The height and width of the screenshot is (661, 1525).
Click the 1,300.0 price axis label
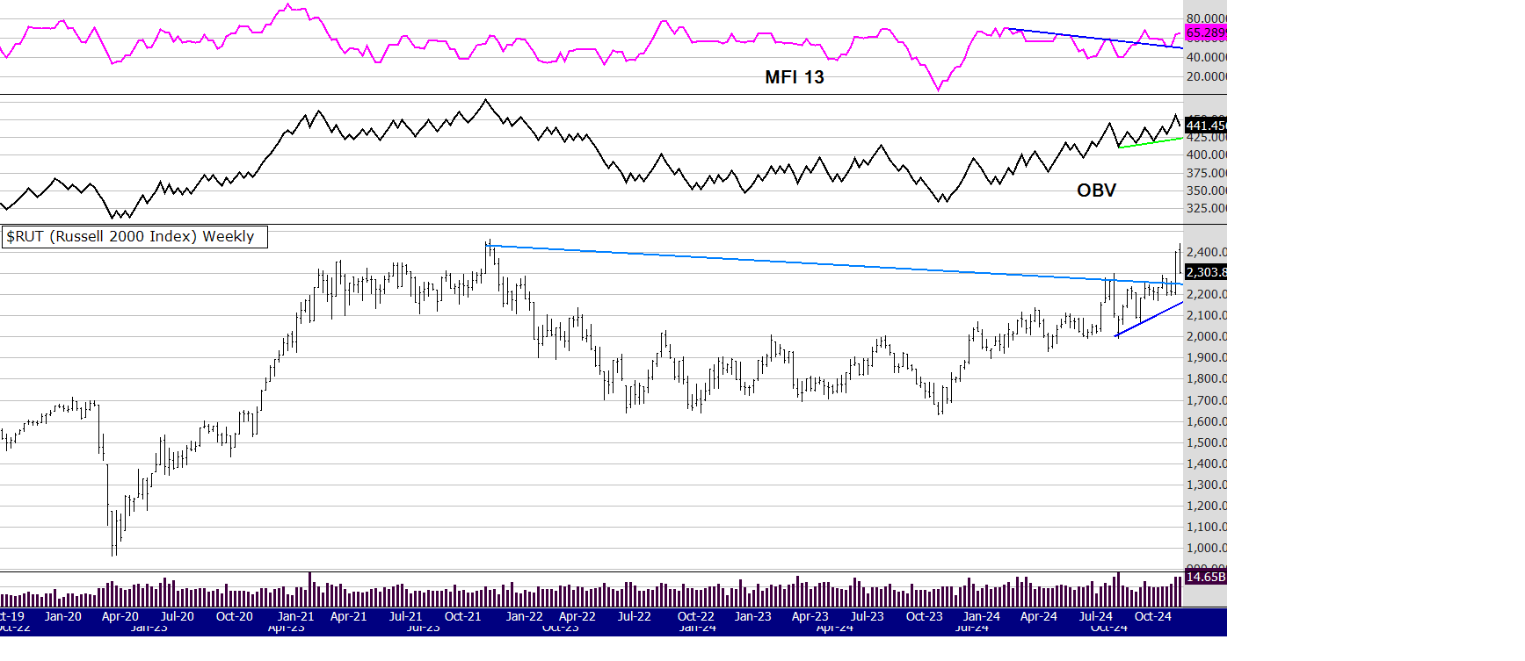point(1206,485)
